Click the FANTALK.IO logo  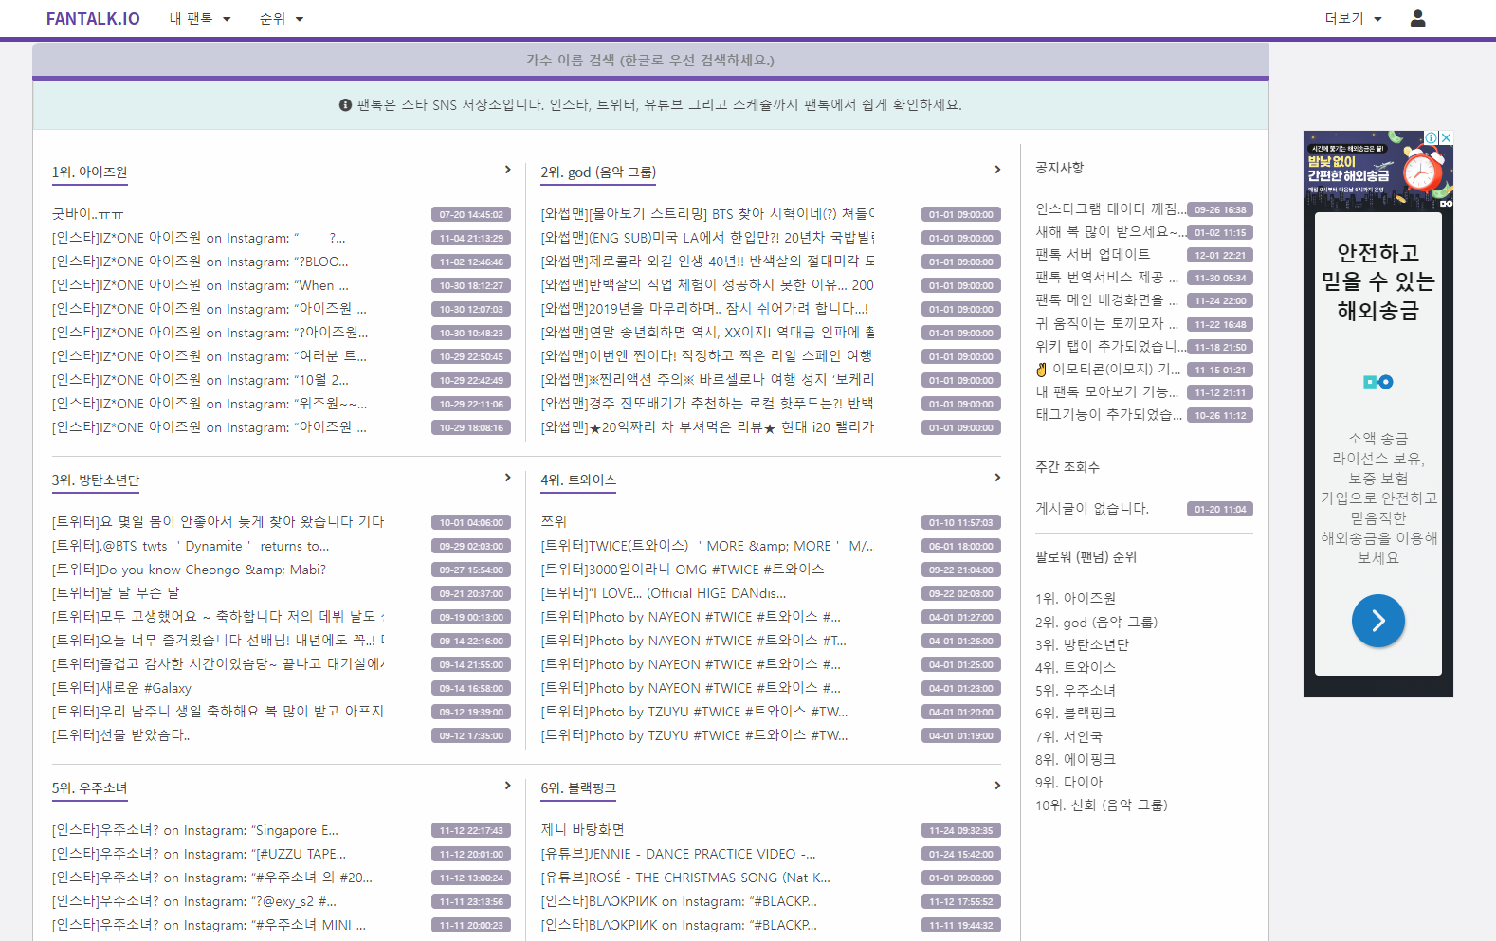coord(93,19)
